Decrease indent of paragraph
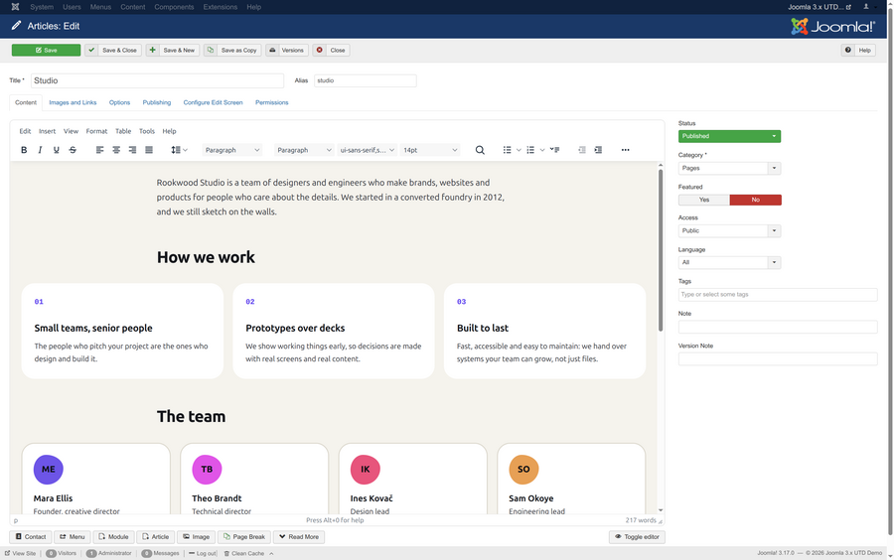 pos(581,150)
